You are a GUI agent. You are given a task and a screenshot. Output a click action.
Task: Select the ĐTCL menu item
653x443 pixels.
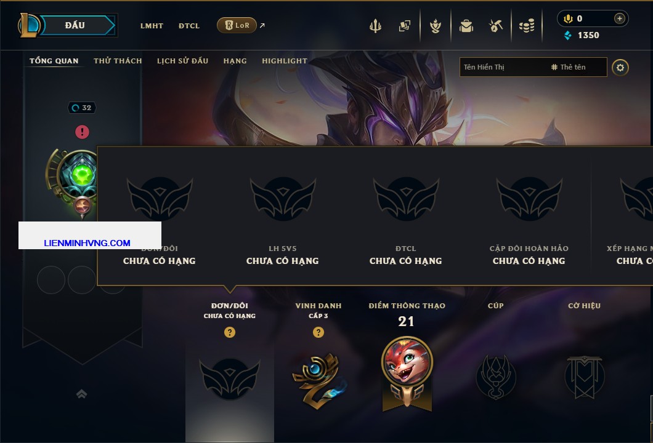pyautogui.click(x=189, y=26)
